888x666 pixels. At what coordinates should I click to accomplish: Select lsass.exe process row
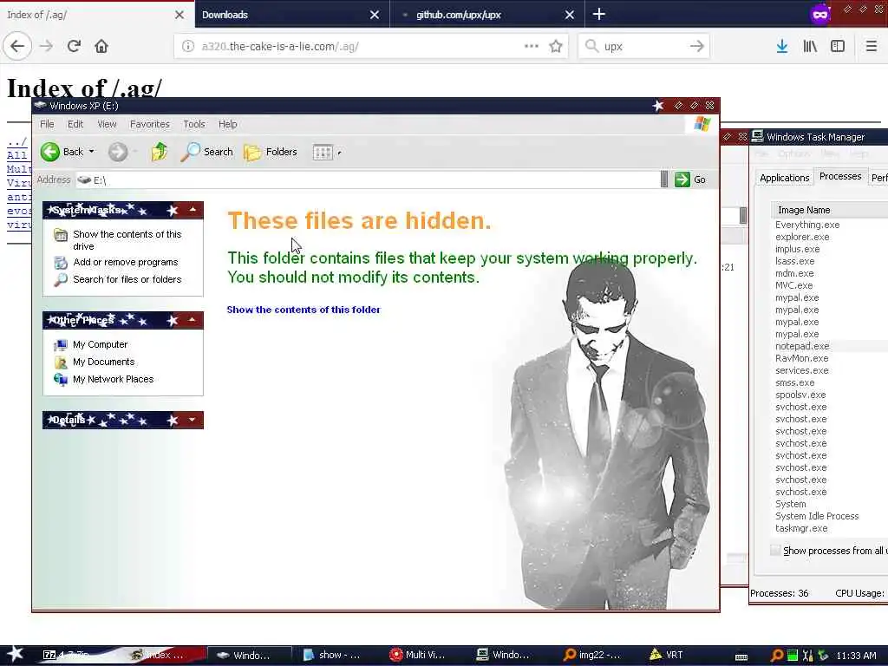click(x=794, y=261)
